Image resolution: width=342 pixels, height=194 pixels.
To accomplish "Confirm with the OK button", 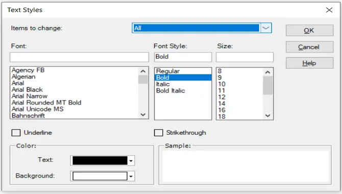I will 309,30.
